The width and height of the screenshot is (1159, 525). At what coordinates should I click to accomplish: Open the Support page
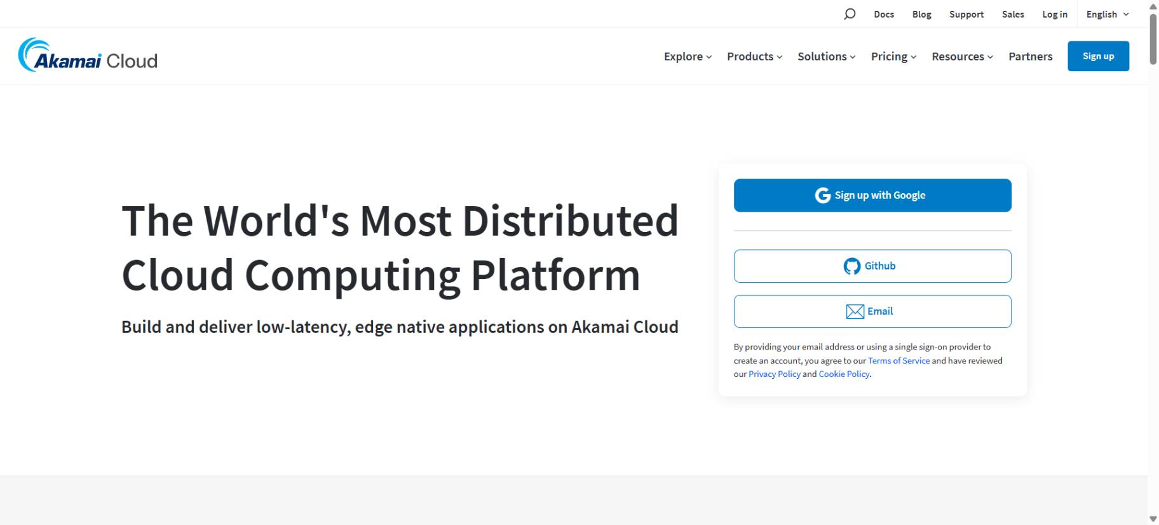966,14
